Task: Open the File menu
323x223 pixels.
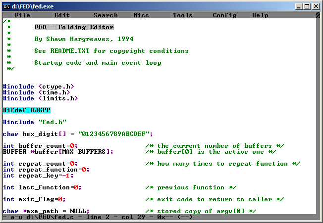Action: [x=22, y=15]
